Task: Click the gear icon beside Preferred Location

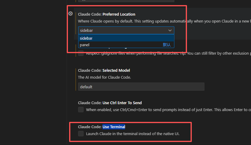Action: [x=70, y=14]
